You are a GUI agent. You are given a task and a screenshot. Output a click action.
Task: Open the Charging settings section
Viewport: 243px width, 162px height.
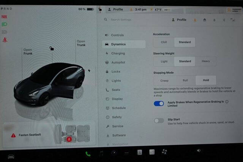[124, 53]
